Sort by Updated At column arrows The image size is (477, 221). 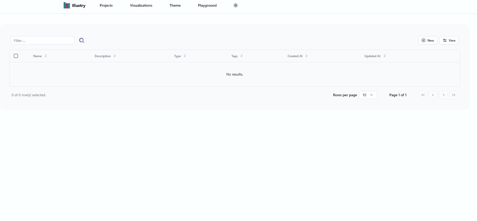pos(385,56)
